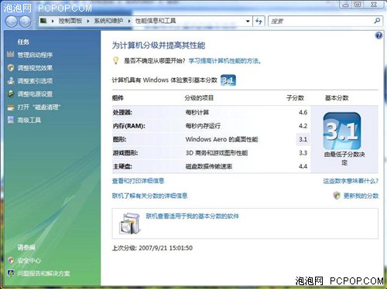Click the icon next to 调整索引选项
The width and height of the screenshot is (387, 289).
[x=11, y=80]
